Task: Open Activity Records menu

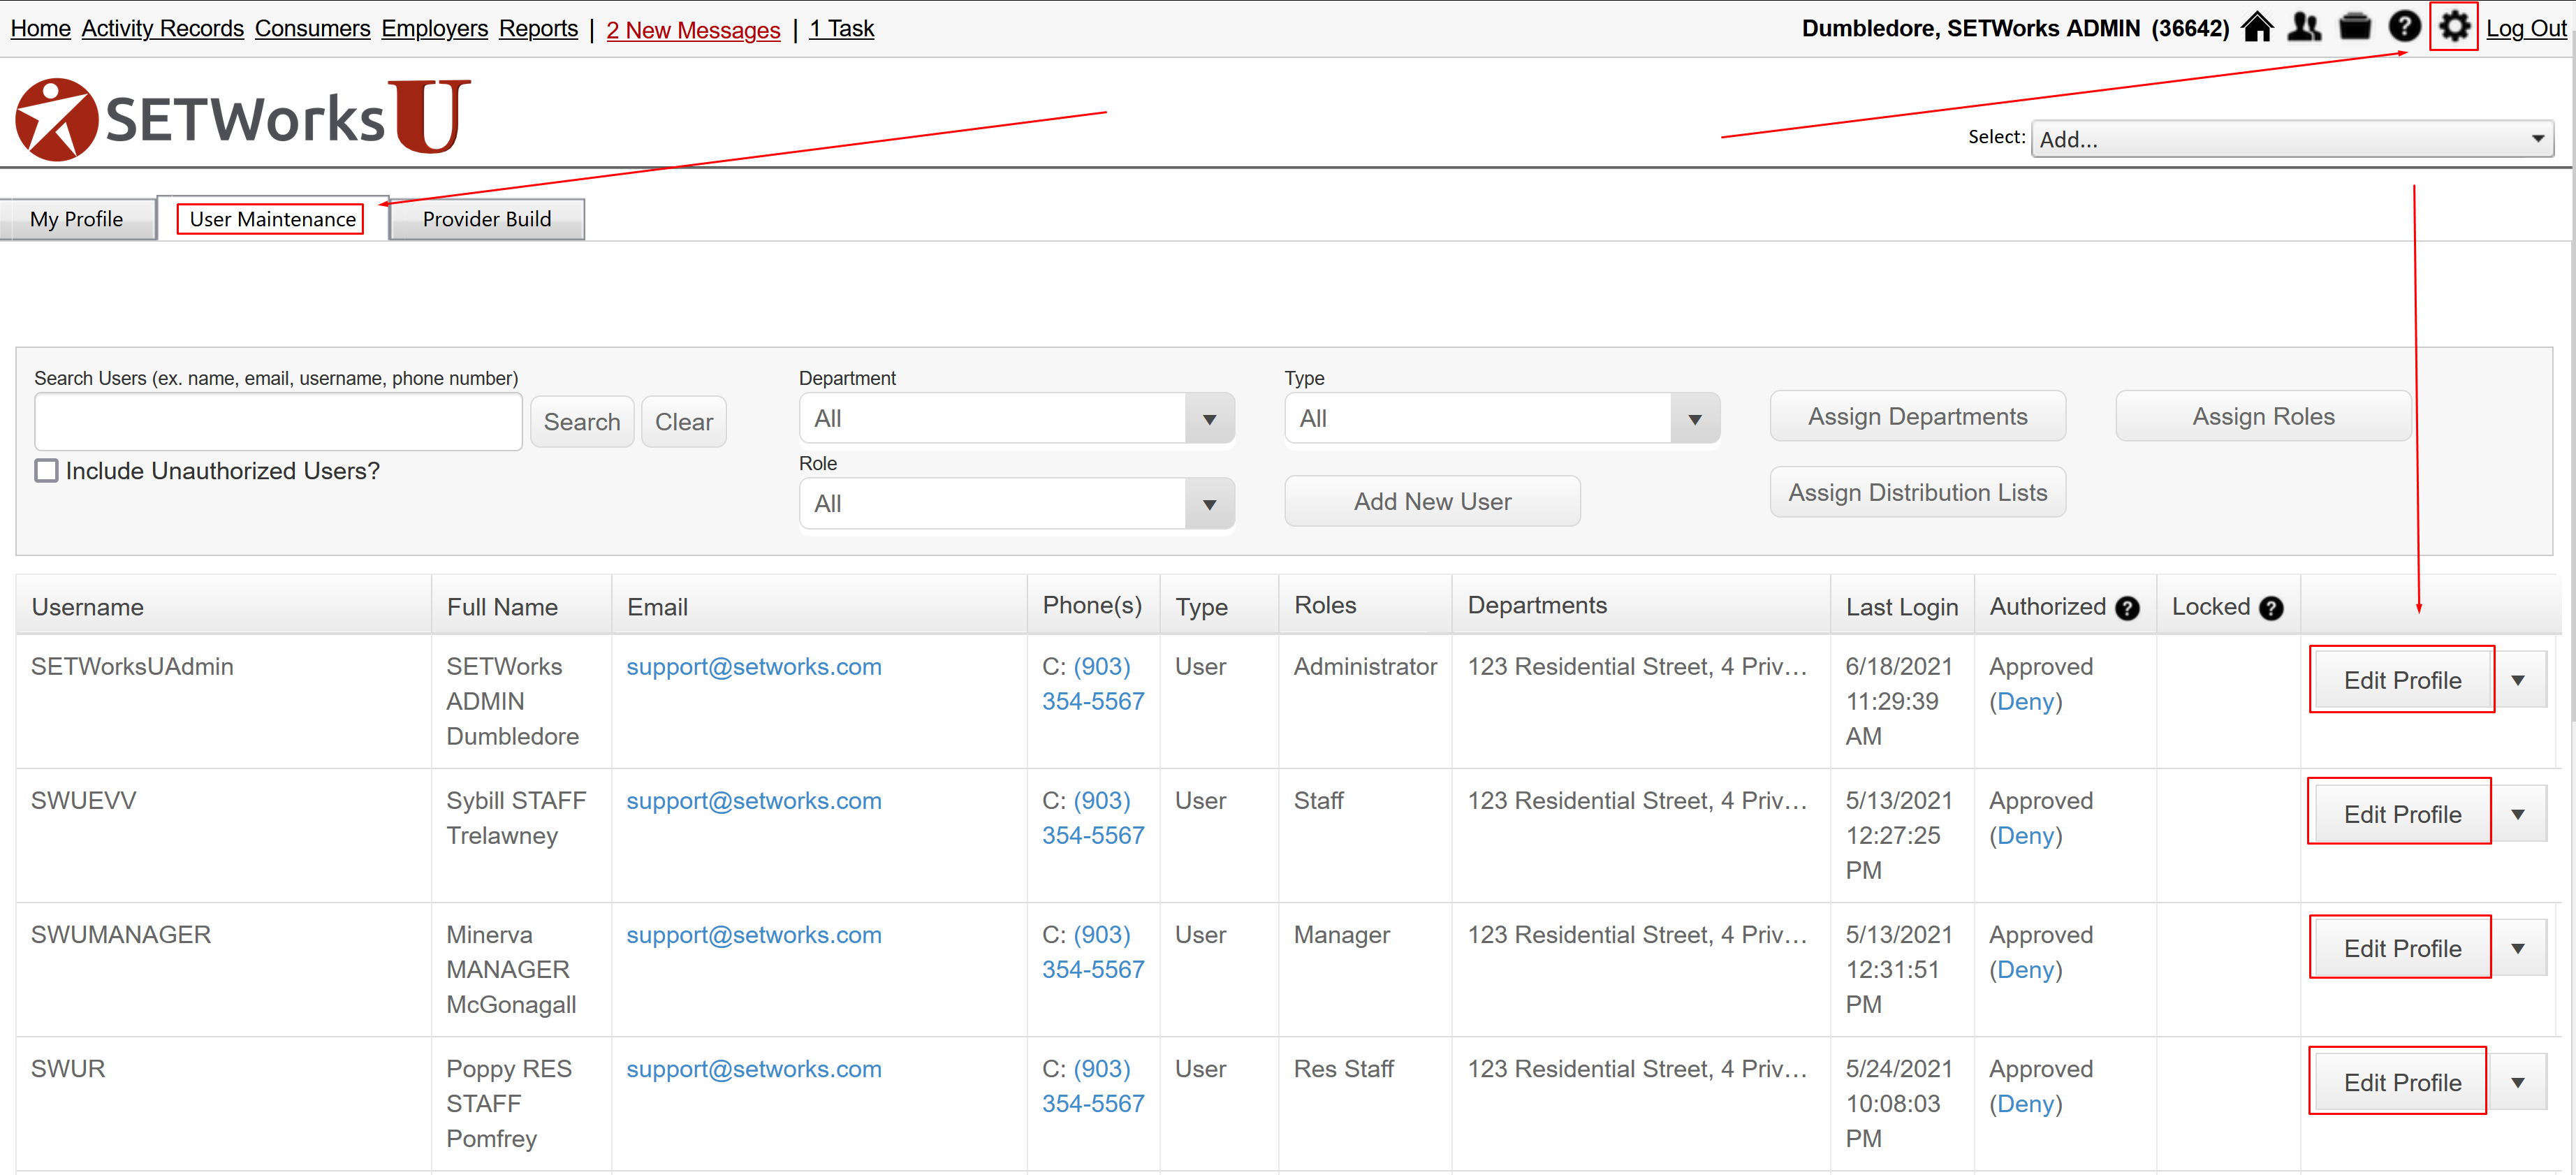Action: pyautogui.click(x=162, y=28)
